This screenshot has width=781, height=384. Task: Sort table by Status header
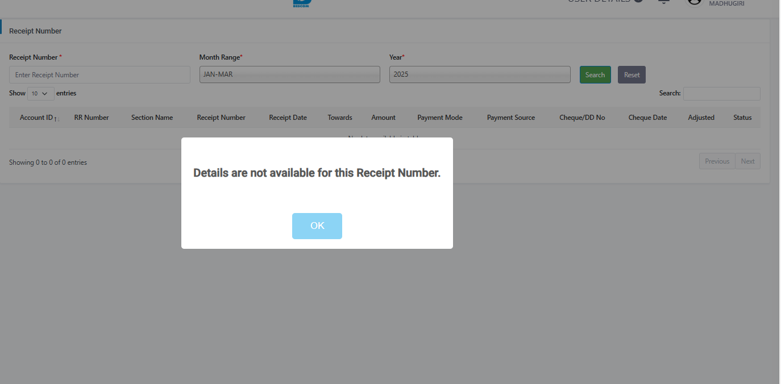[742, 118]
